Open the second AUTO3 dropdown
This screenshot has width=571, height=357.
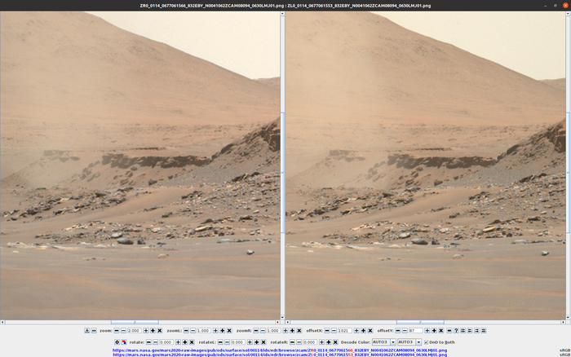coord(409,342)
